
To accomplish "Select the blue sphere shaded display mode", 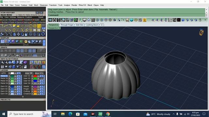I will pos(9,41).
